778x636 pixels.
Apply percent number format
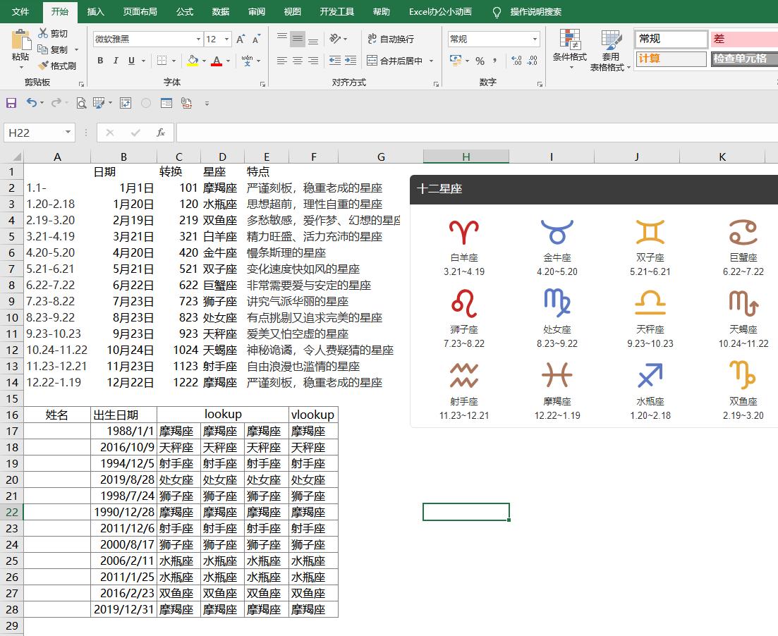pyautogui.click(x=479, y=61)
